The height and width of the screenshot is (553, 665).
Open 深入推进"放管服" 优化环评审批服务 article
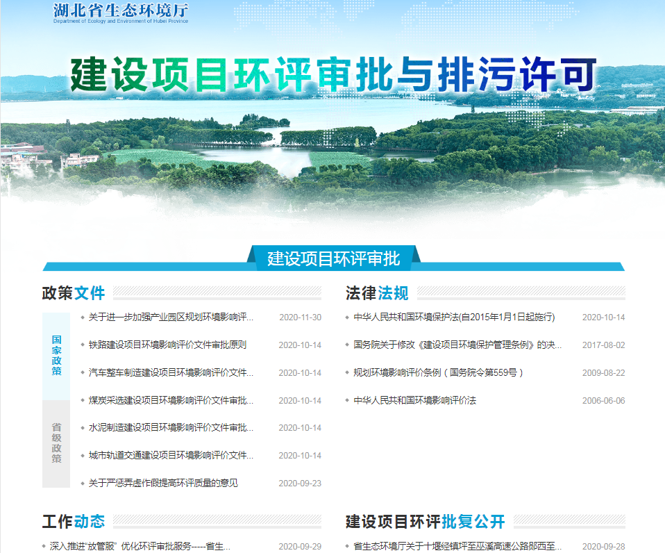click(140, 546)
